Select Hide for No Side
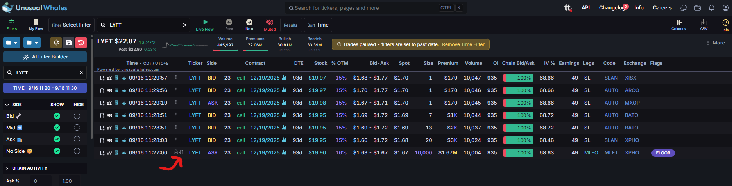 click(77, 151)
